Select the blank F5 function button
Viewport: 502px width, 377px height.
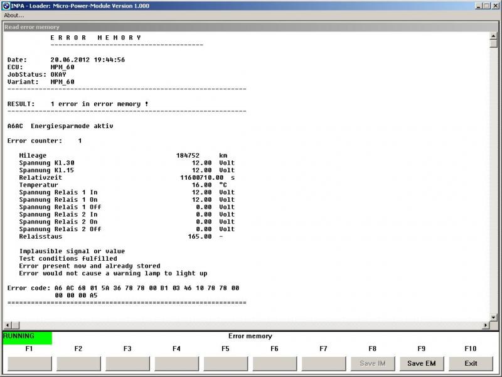tap(225, 363)
